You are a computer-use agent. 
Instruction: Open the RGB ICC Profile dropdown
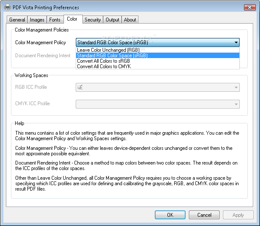pos(158,87)
